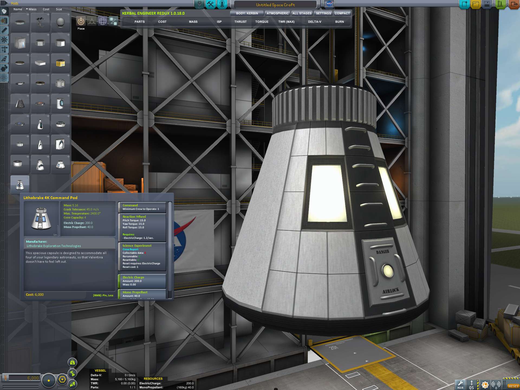
Task: Click the mission flag selector icon
Action: point(329,4)
